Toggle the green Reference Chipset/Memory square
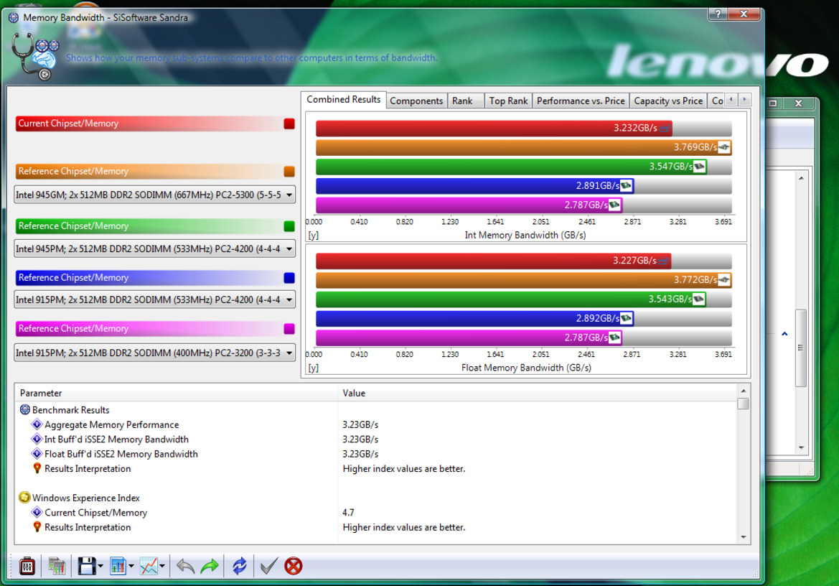 click(x=289, y=225)
